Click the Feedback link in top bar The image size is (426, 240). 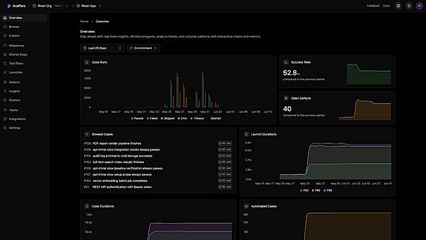click(x=373, y=6)
